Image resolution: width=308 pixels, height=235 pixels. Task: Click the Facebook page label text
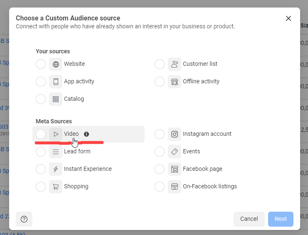click(x=202, y=169)
